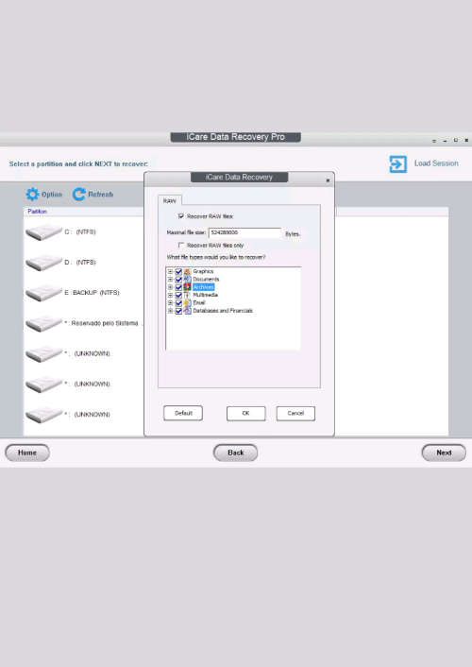Select the Multimedia label in file types
The width and height of the screenshot is (472, 667).
point(206,295)
